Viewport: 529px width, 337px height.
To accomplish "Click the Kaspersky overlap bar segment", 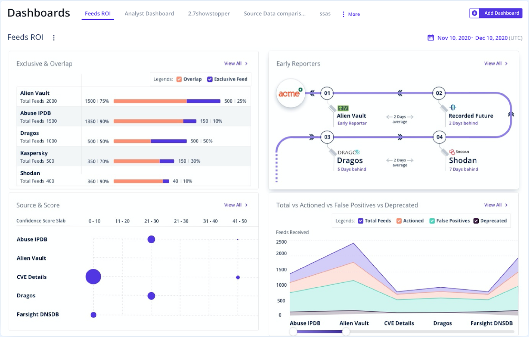I will click(x=137, y=161).
